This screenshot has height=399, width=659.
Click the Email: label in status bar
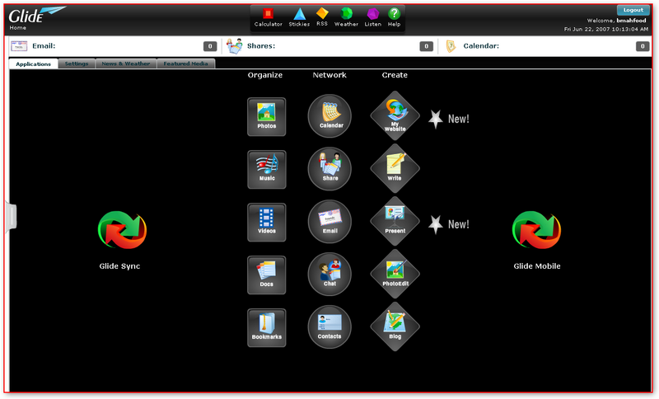click(x=44, y=46)
